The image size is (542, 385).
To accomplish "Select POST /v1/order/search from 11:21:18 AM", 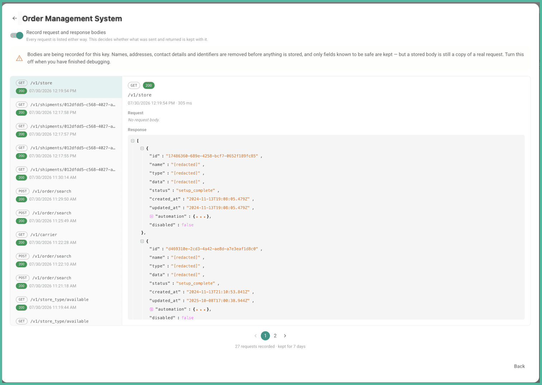I will tap(66, 282).
